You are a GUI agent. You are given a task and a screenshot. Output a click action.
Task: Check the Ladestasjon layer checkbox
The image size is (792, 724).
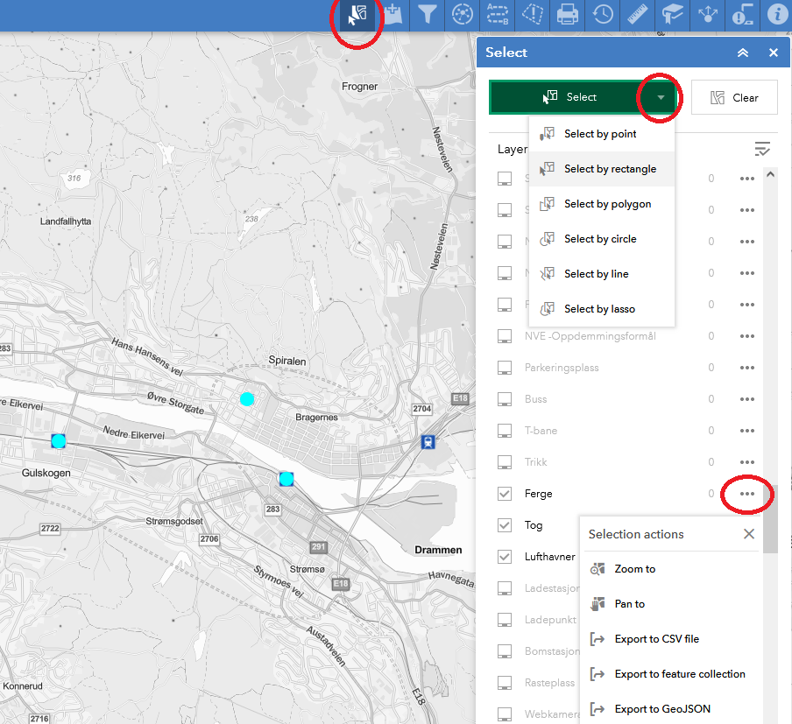[505, 588]
